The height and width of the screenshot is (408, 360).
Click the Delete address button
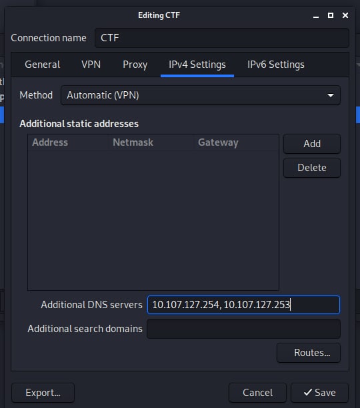312,168
